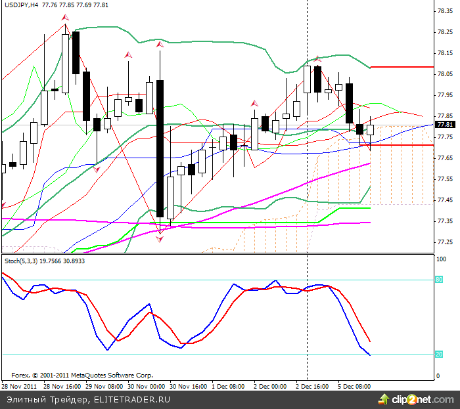The image size is (460, 409).
Task: Click the 78.35 price axis label
Action: (x=445, y=12)
